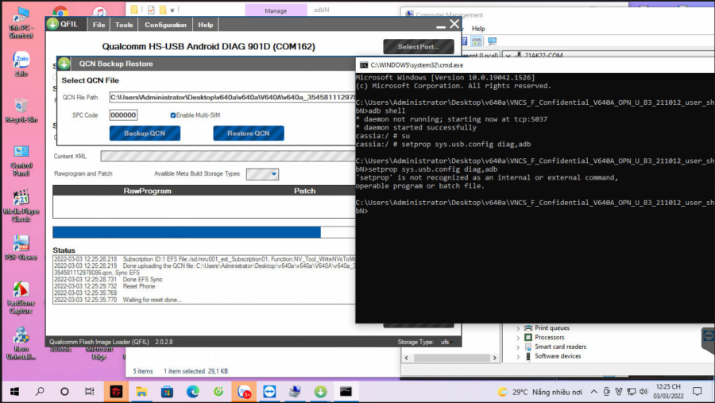Screen dimensions: 715x403
Task: Open the Recycle Bin desktop icon
Action: click(21, 109)
